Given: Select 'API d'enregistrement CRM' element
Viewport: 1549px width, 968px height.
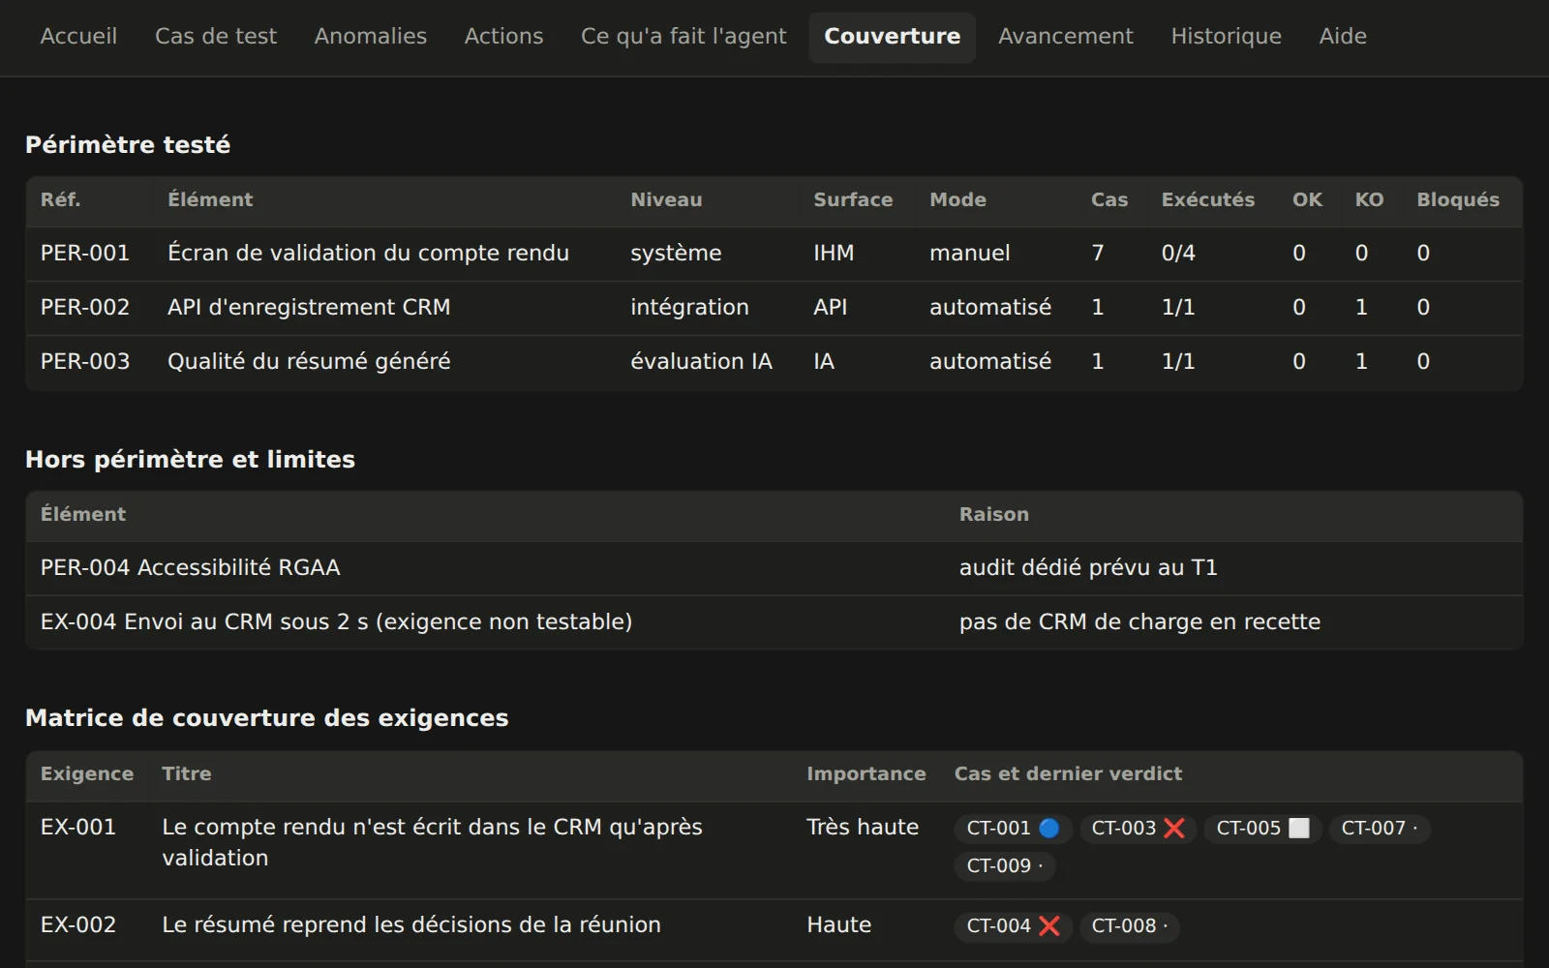Looking at the screenshot, I should 309,308.
